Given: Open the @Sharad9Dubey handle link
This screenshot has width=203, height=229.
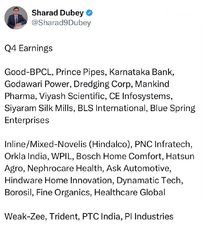Looking at the screenshot, I should point(61,23).
